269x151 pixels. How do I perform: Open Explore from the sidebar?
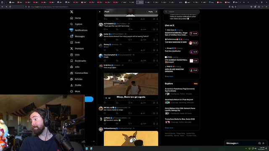pos(76,24)
